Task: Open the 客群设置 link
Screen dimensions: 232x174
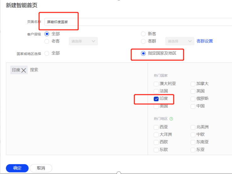Action: pyautogui.click(x=205, y=41)
